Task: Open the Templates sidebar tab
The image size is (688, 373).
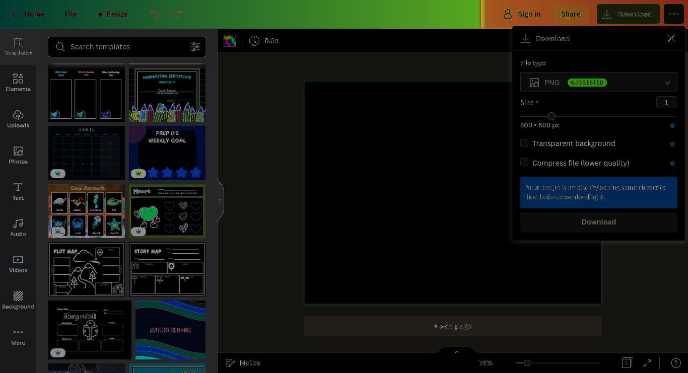Action: [x=18, y=46]
